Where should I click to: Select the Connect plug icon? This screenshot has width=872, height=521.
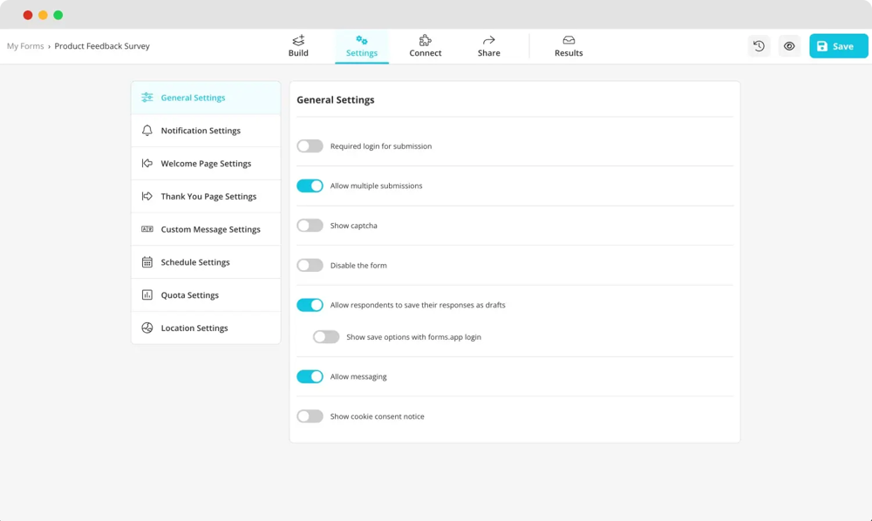(425, 39)
